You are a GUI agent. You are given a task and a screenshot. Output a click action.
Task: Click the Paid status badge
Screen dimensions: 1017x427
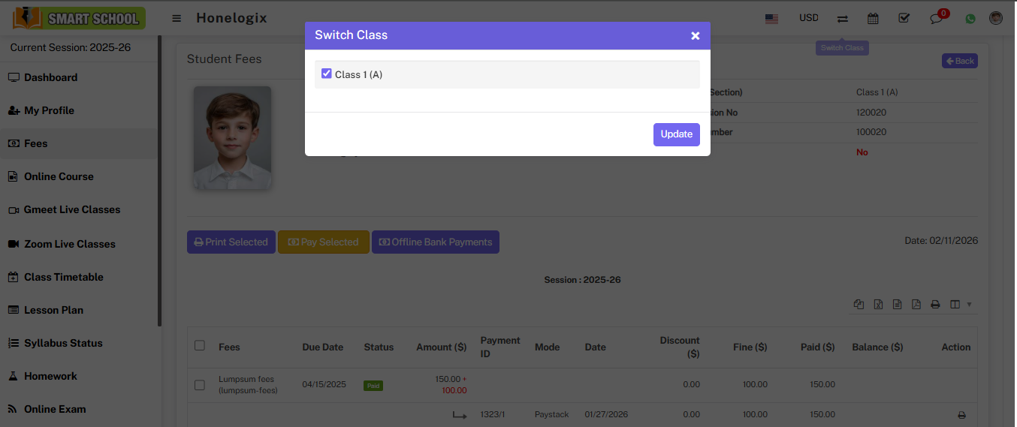click(x=373, y=385)
